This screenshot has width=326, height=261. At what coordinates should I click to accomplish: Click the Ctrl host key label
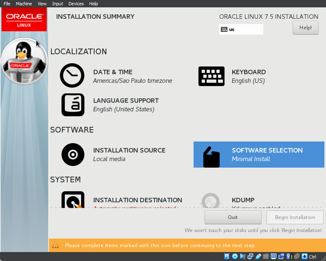pos(313,257)
